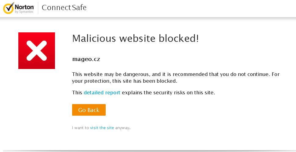Click the ConnectSafe header title
296x152 pixels.
click(x=64, y=8)
